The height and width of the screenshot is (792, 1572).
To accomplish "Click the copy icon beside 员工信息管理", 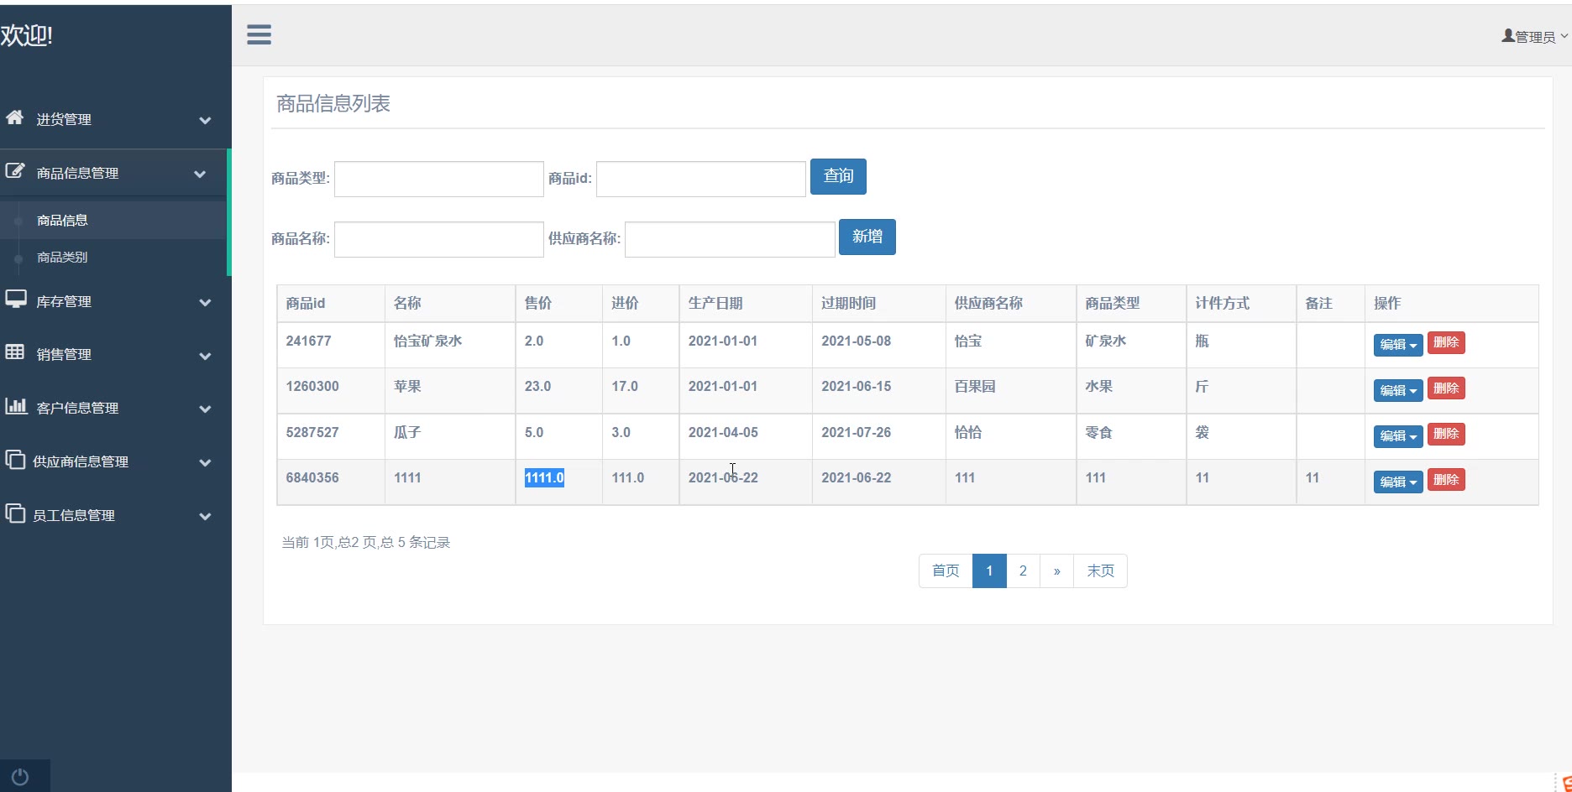I will point(14,513).
